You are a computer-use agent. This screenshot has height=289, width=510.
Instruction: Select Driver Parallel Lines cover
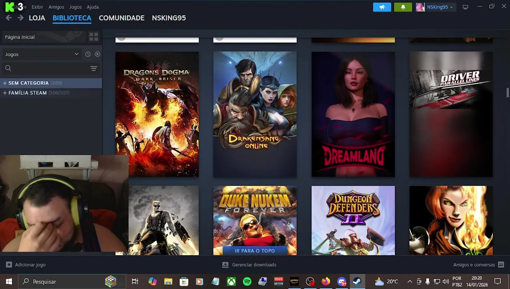(451, 114)
